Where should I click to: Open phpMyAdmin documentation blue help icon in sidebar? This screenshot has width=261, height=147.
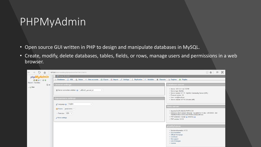coord(39,80)
